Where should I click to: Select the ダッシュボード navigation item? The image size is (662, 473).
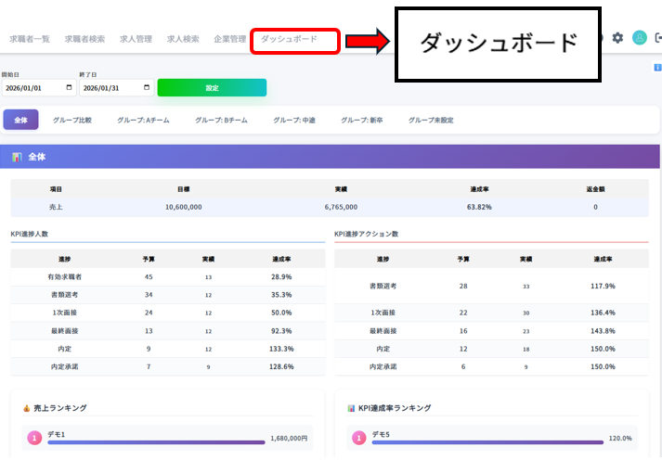point(289,39)
